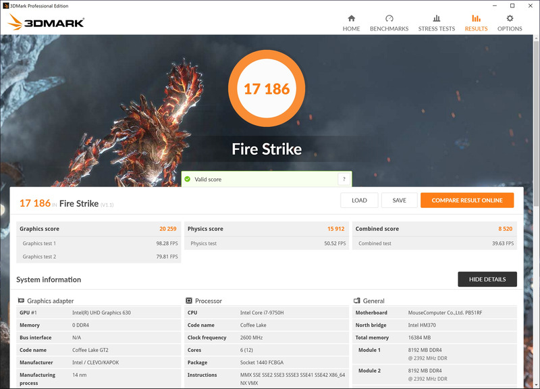The height and width of the screenshot is (389, 540).
Task: Click the green Valid score checkmark
Action: point(188,179)
